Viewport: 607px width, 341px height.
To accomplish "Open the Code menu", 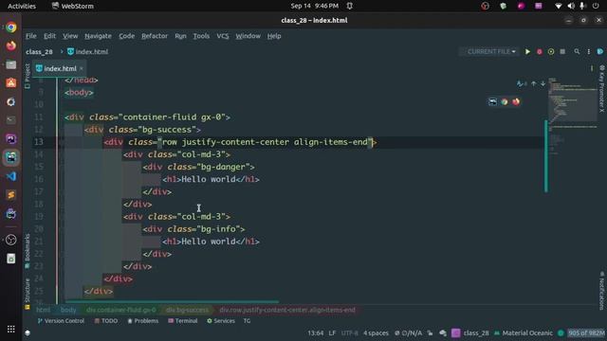I will [126, 36].
